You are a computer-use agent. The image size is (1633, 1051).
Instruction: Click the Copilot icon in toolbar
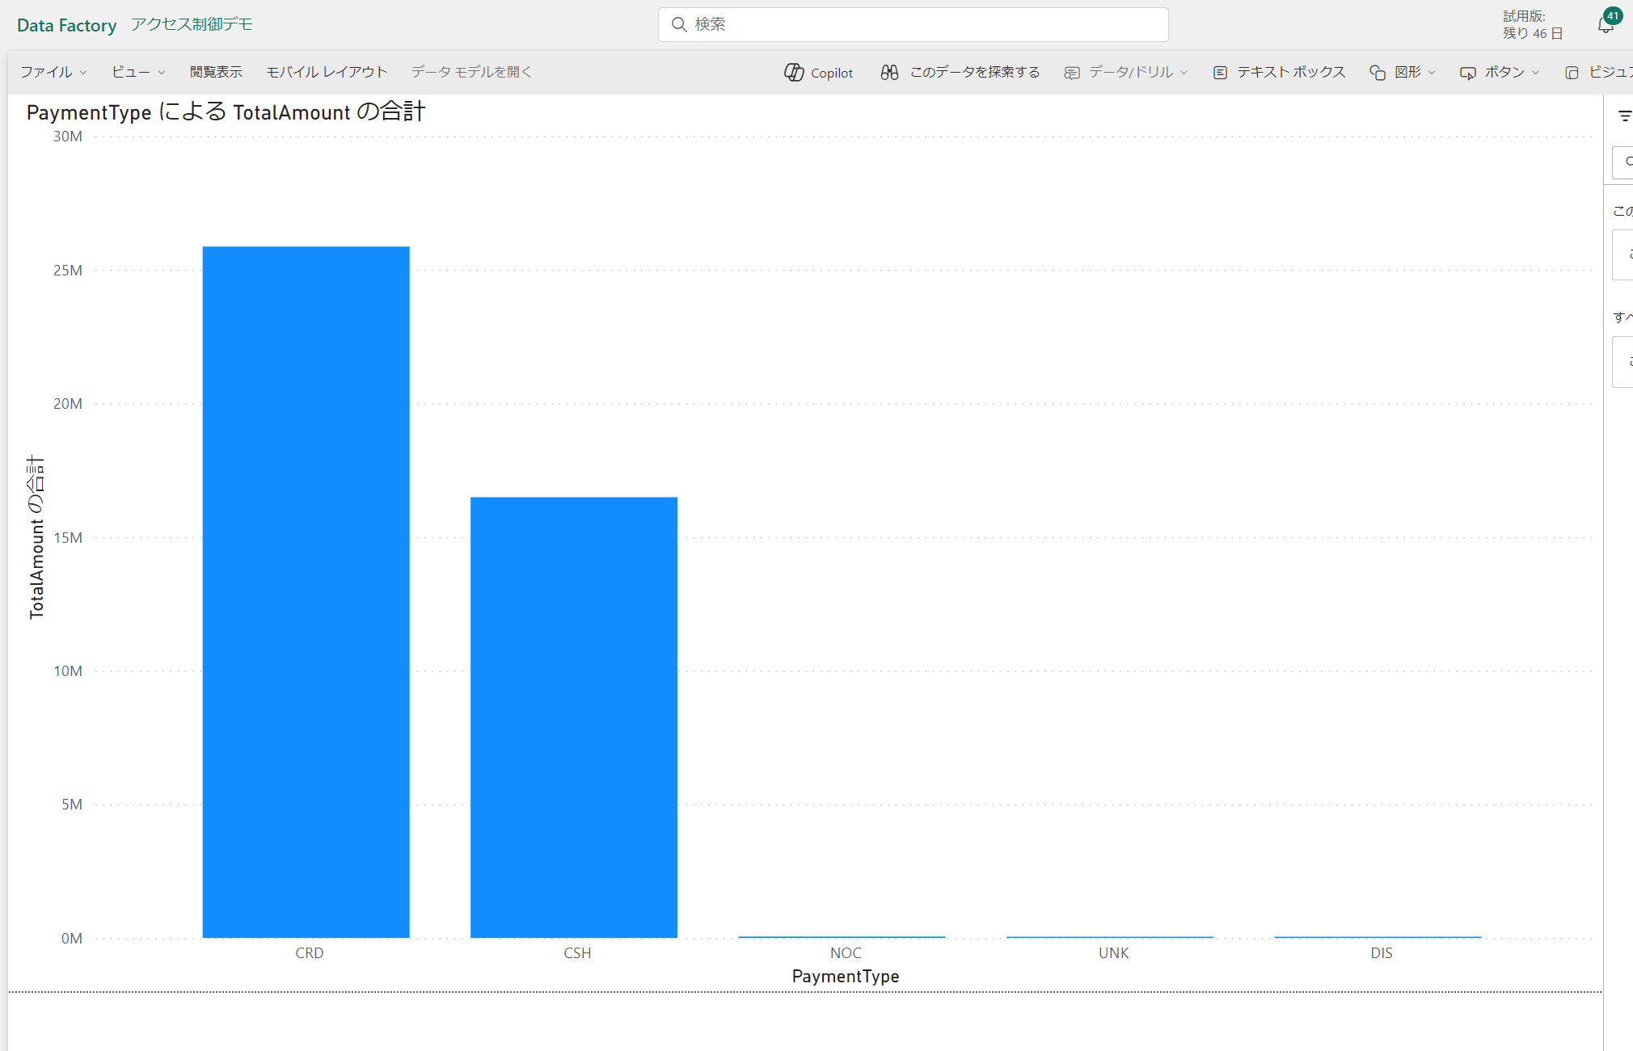pos(794,73)
